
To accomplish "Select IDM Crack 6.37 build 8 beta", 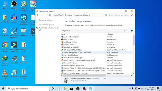I will (73, 50).
